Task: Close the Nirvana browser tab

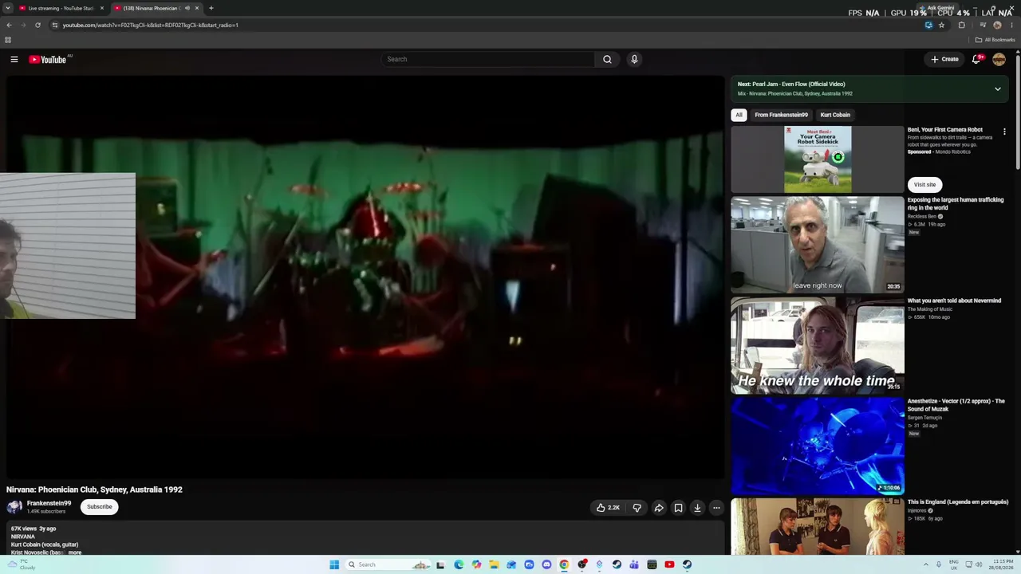Action: [x=197, y=8]
